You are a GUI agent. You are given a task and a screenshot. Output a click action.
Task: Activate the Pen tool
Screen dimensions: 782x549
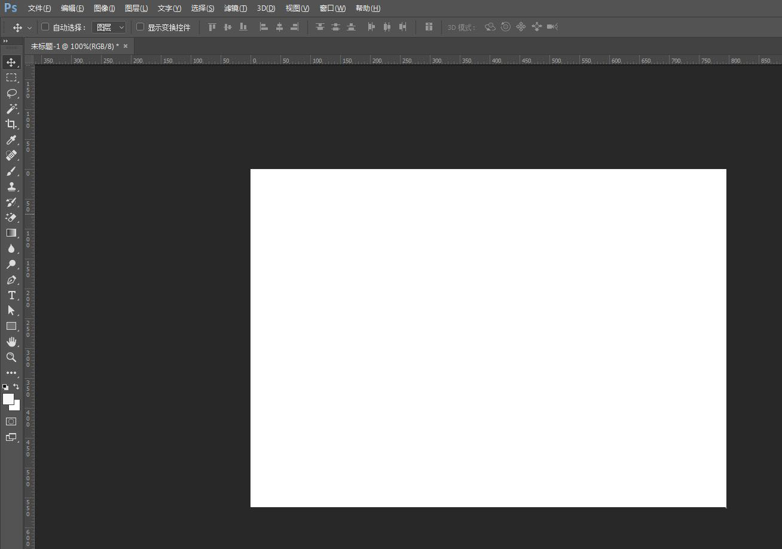(x=11, y=280)
